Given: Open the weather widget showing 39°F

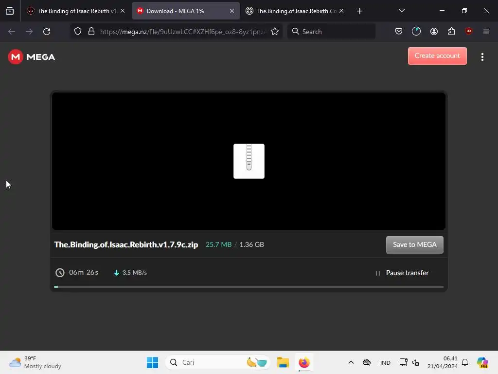Looking at the screenshot, I should [x=35, y=362].
